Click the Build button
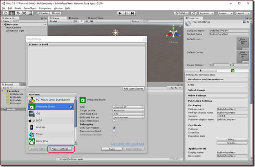 pos(112,149)
